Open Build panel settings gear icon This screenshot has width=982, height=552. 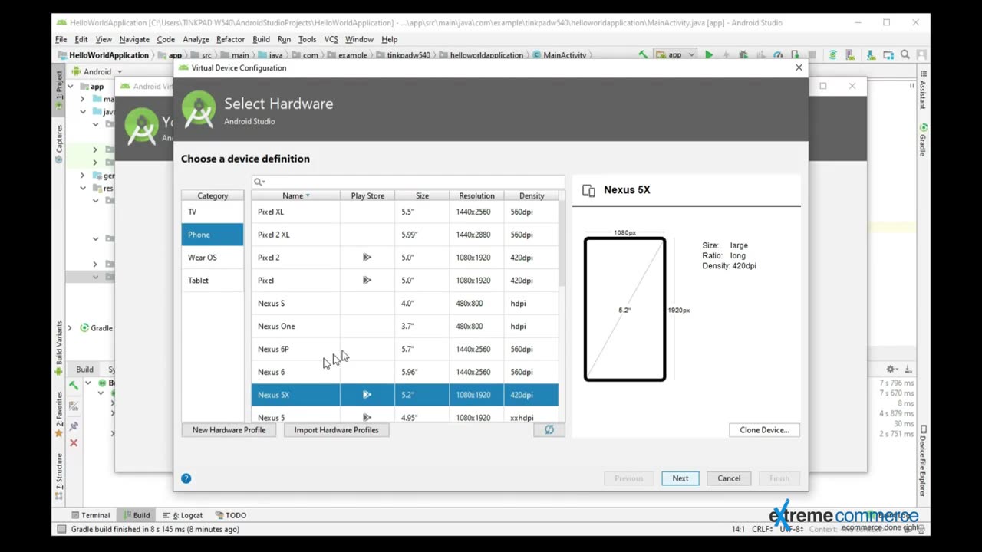click(x=891, y=370)
